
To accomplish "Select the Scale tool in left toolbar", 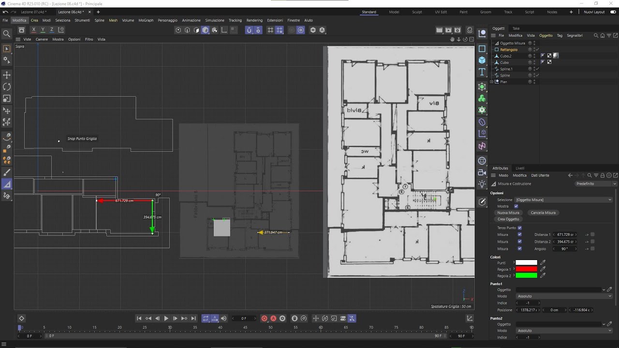I will click(7, 99).
